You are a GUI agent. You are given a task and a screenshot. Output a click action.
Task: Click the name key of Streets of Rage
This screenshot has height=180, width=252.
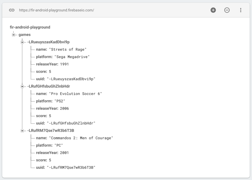[x=42, y=49]
